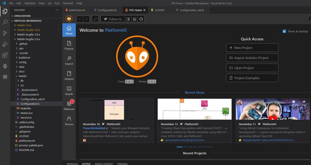Open PlatformIO Facebook page icon
This screenshot has width=311, height=165.
[128, 19]
